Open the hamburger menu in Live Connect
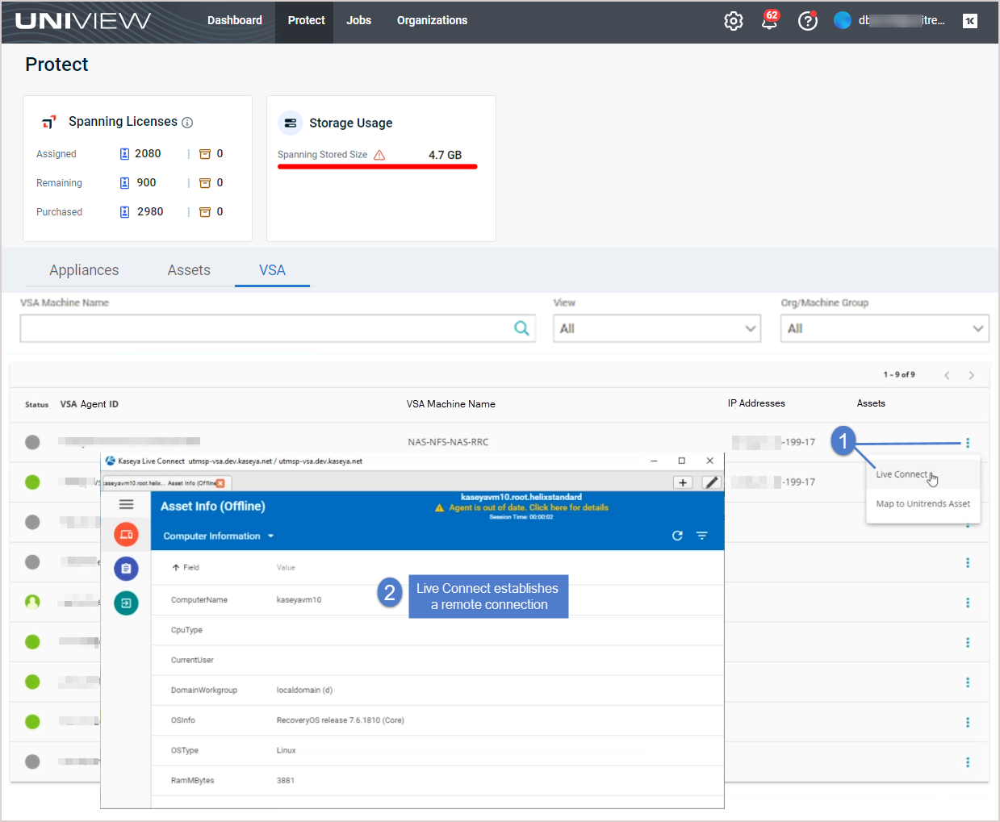The width and height of the screenshot is (1000, 822). click(x=126, y=504)
